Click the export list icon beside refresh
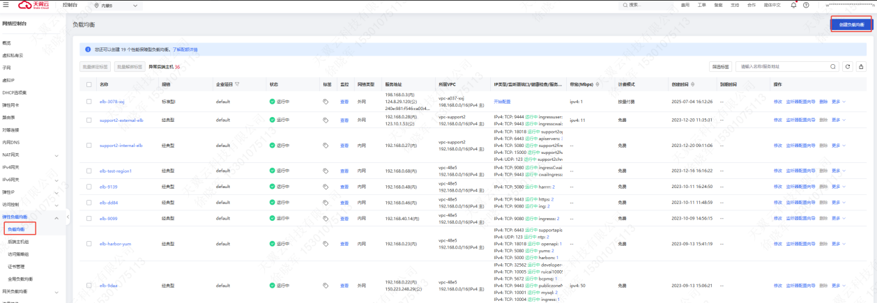Screen dimensions: 877x303 click(x=861, y=67)
